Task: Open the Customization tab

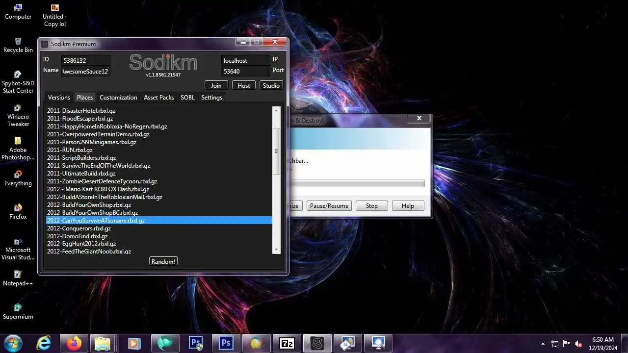Action: [118, 98]
